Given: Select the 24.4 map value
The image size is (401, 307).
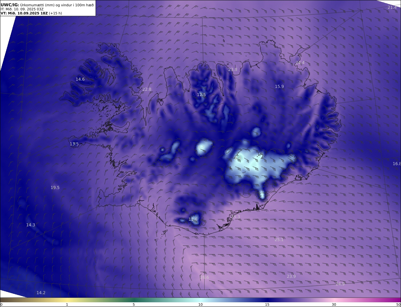Looking at the screenshot, I should point(300,63).
